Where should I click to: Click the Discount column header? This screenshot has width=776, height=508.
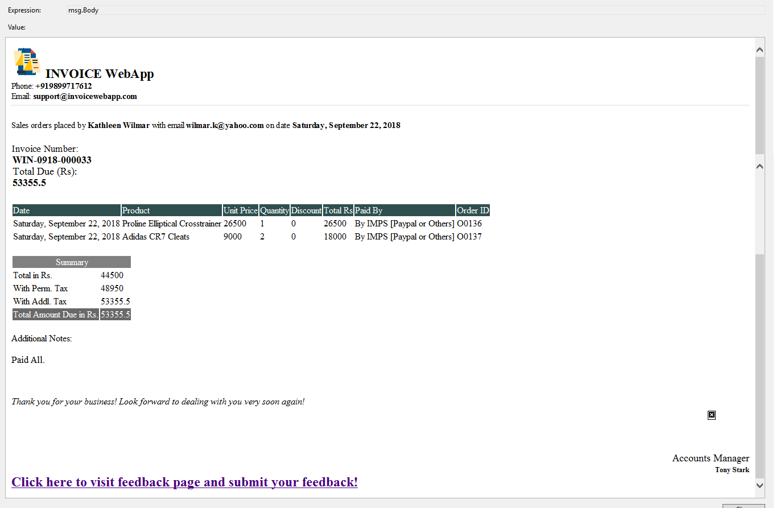tap(307, 210)
